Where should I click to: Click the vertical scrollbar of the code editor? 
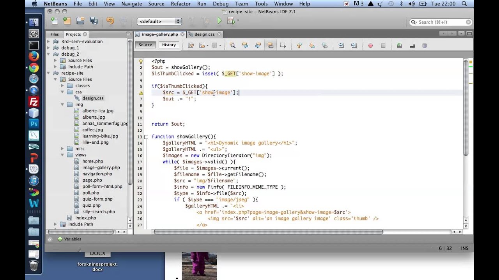pyautogui.click(x=466, y=107)
